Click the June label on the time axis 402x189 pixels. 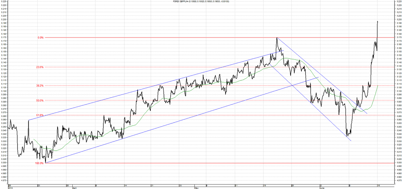[323, 188]
